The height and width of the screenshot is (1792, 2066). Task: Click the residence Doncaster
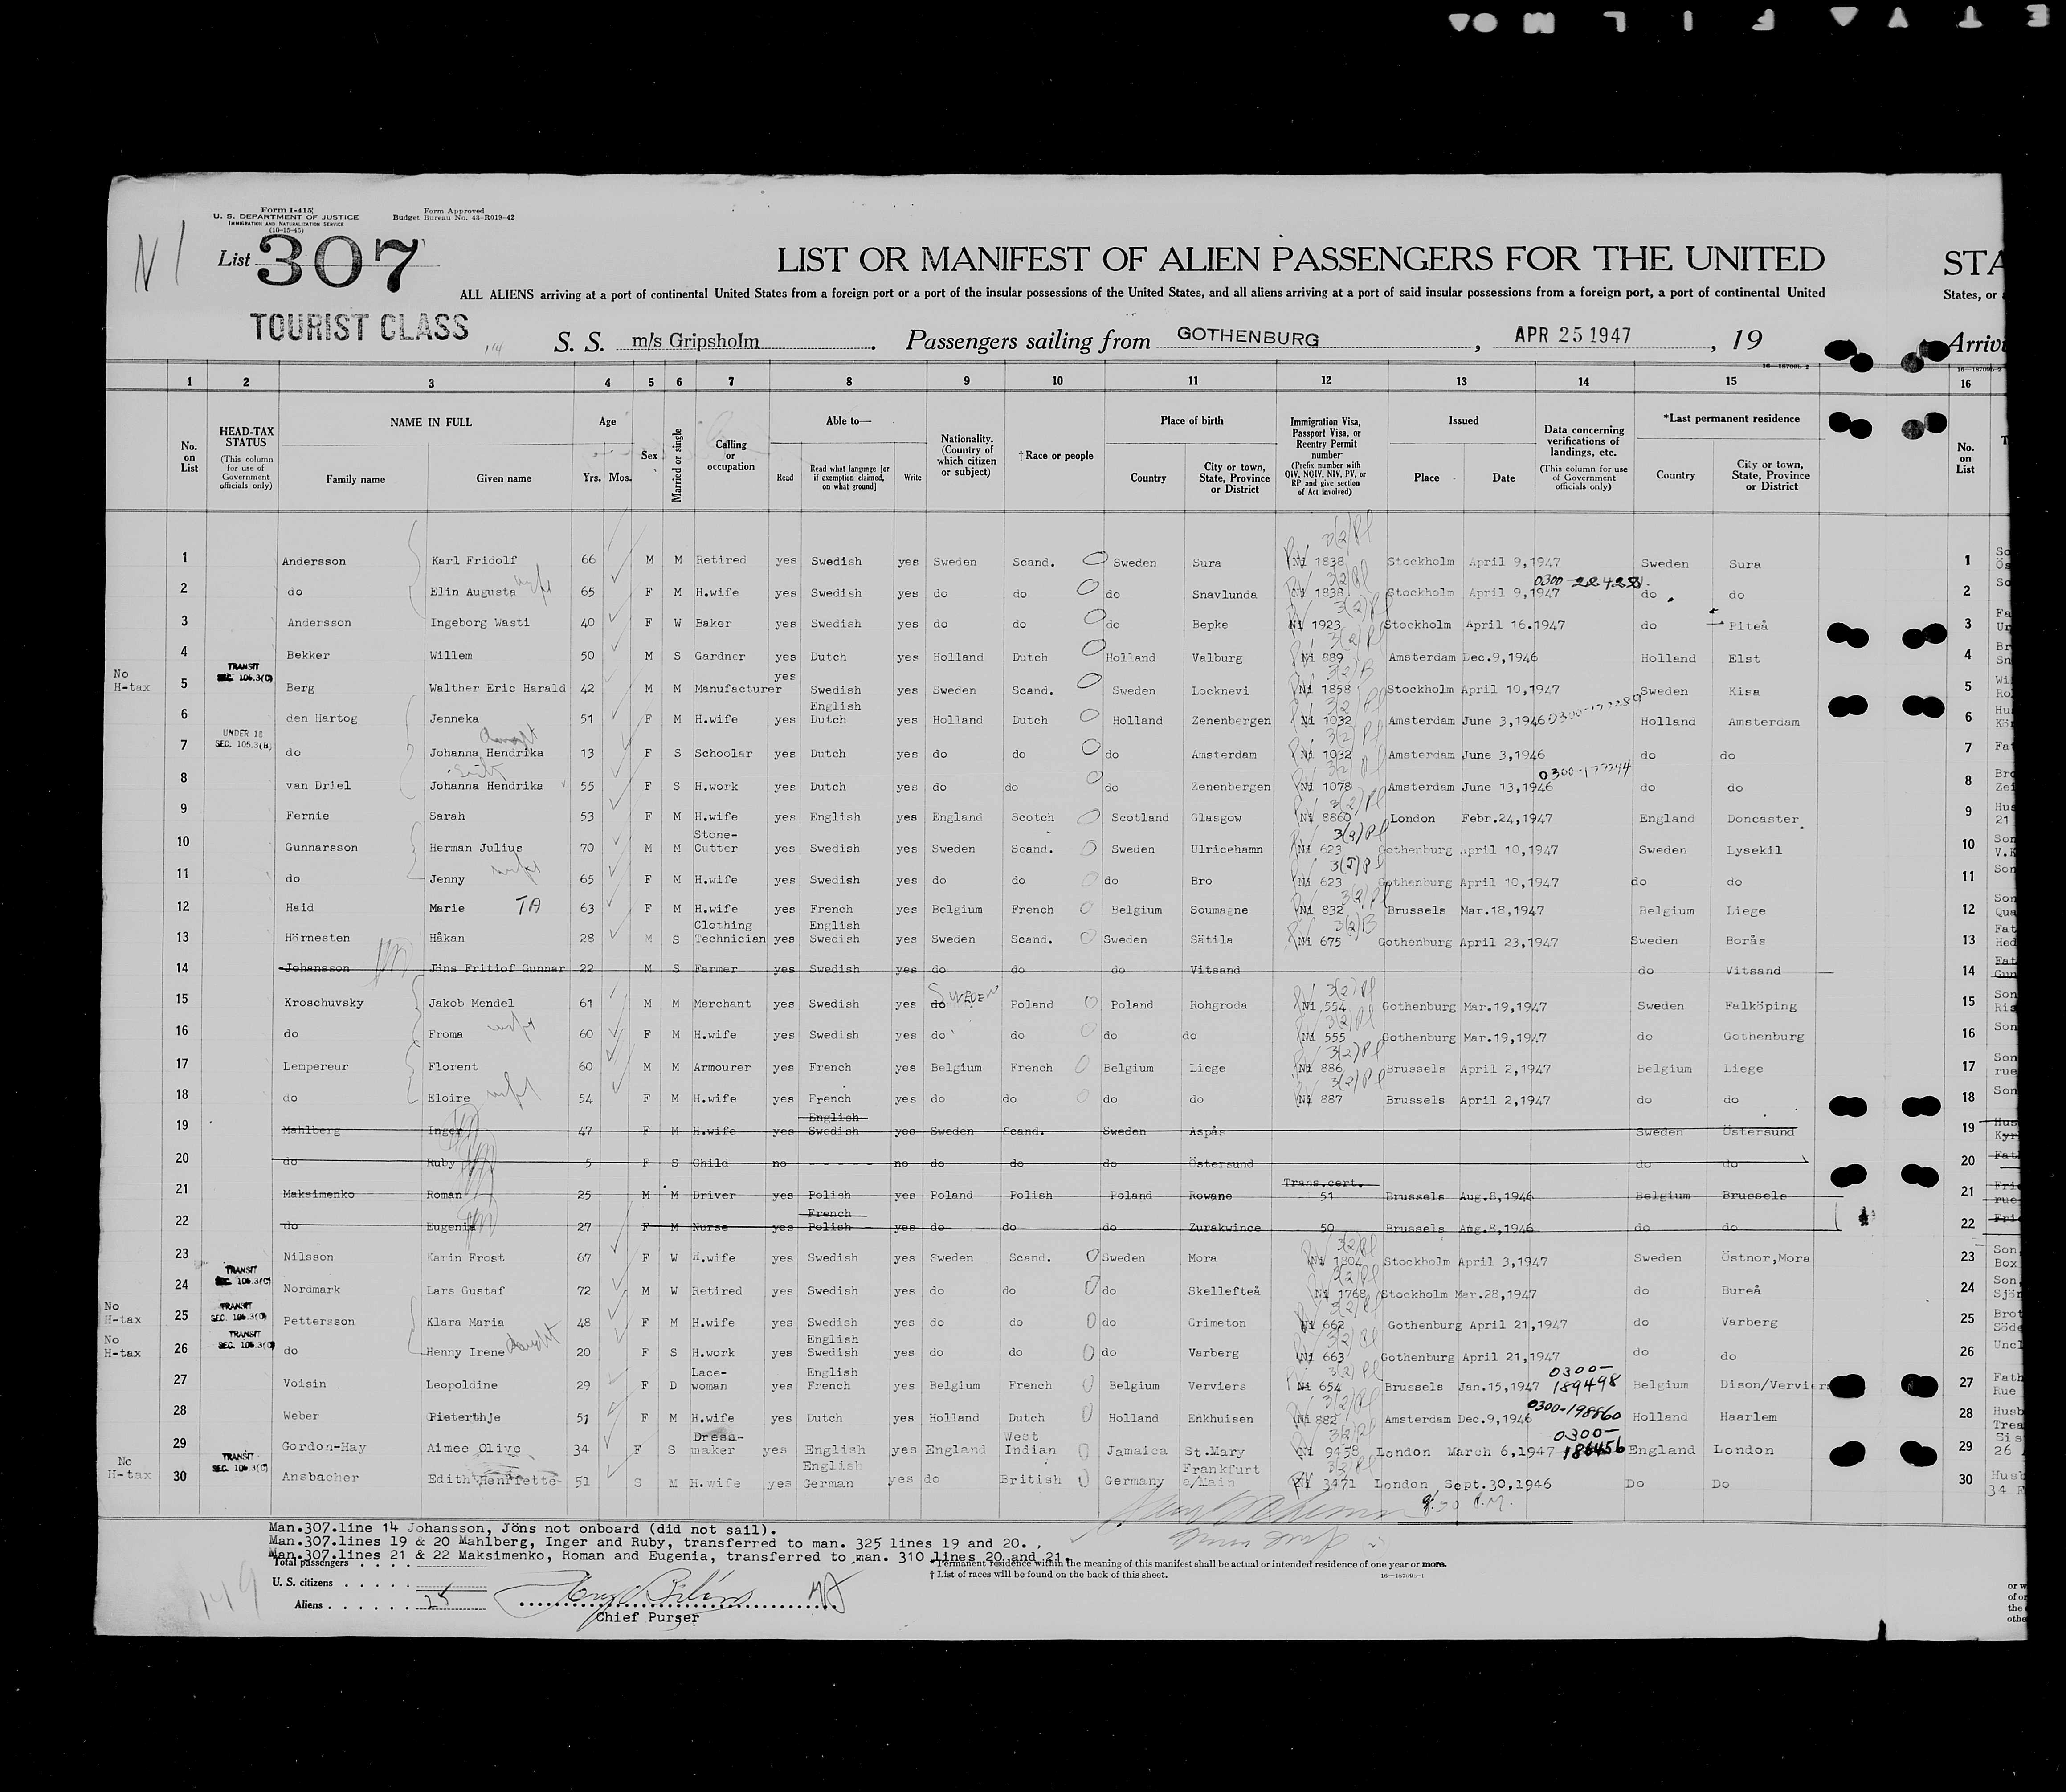point(1763,819)
